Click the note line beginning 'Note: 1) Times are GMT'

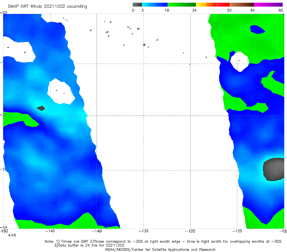(x=163, y=242)
